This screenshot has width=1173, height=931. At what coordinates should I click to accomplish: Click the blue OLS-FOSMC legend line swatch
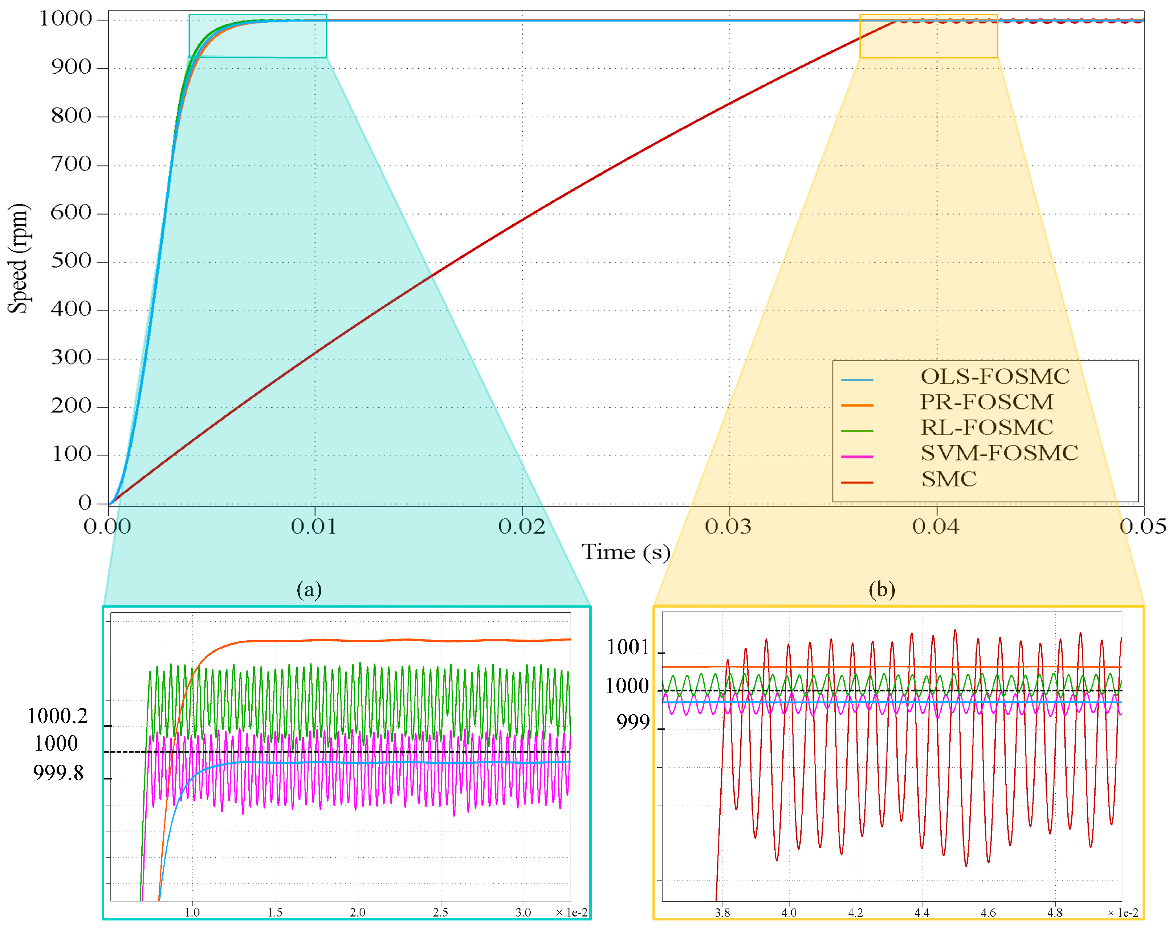pos(857,380)
